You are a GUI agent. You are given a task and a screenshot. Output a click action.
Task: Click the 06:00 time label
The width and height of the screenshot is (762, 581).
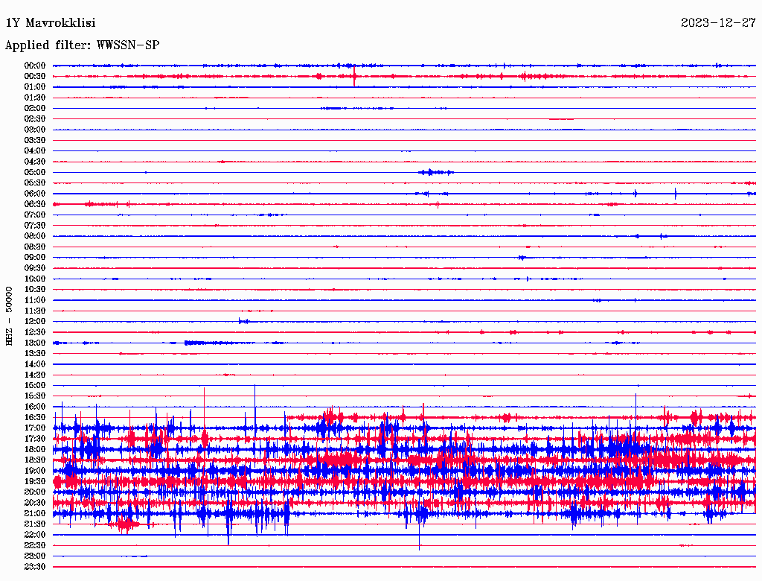tap(35, 194)
